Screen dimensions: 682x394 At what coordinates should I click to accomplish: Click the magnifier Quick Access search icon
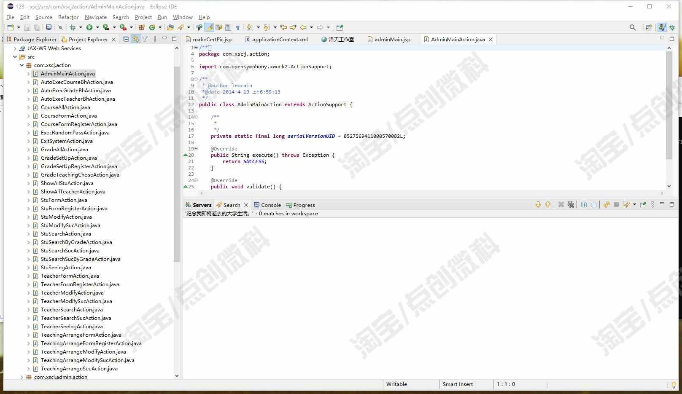[x=633, y=27]
